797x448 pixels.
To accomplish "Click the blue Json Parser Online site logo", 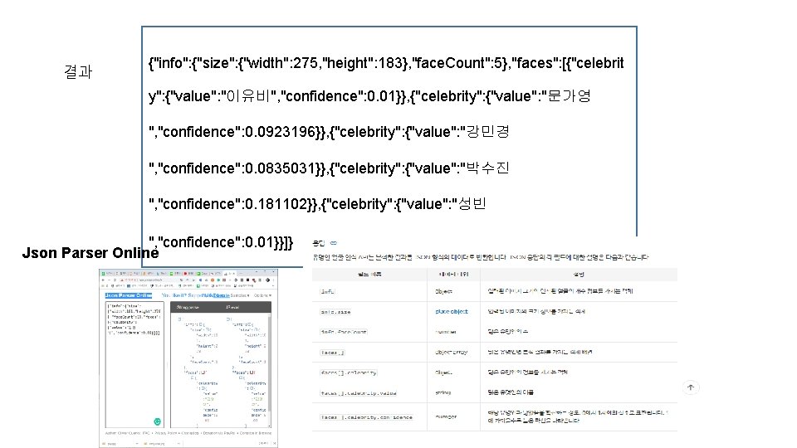I will 128,295.
